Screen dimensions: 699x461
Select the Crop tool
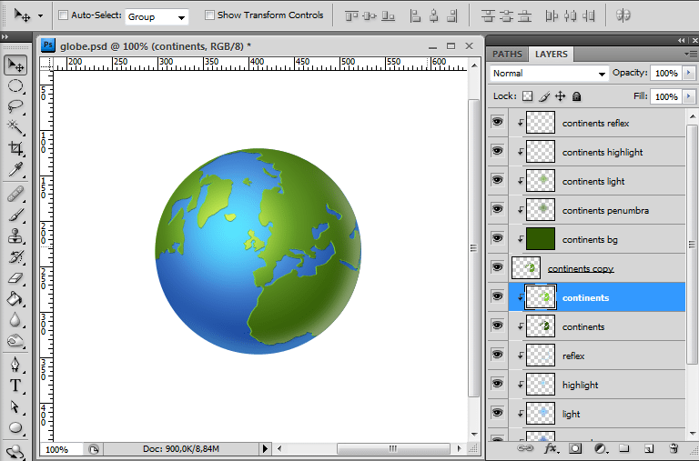[15, 148]
